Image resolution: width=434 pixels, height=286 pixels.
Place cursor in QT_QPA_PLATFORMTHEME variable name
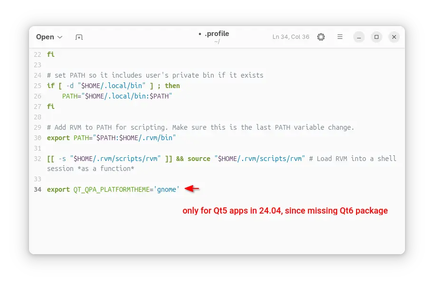[x=111, y=189]
